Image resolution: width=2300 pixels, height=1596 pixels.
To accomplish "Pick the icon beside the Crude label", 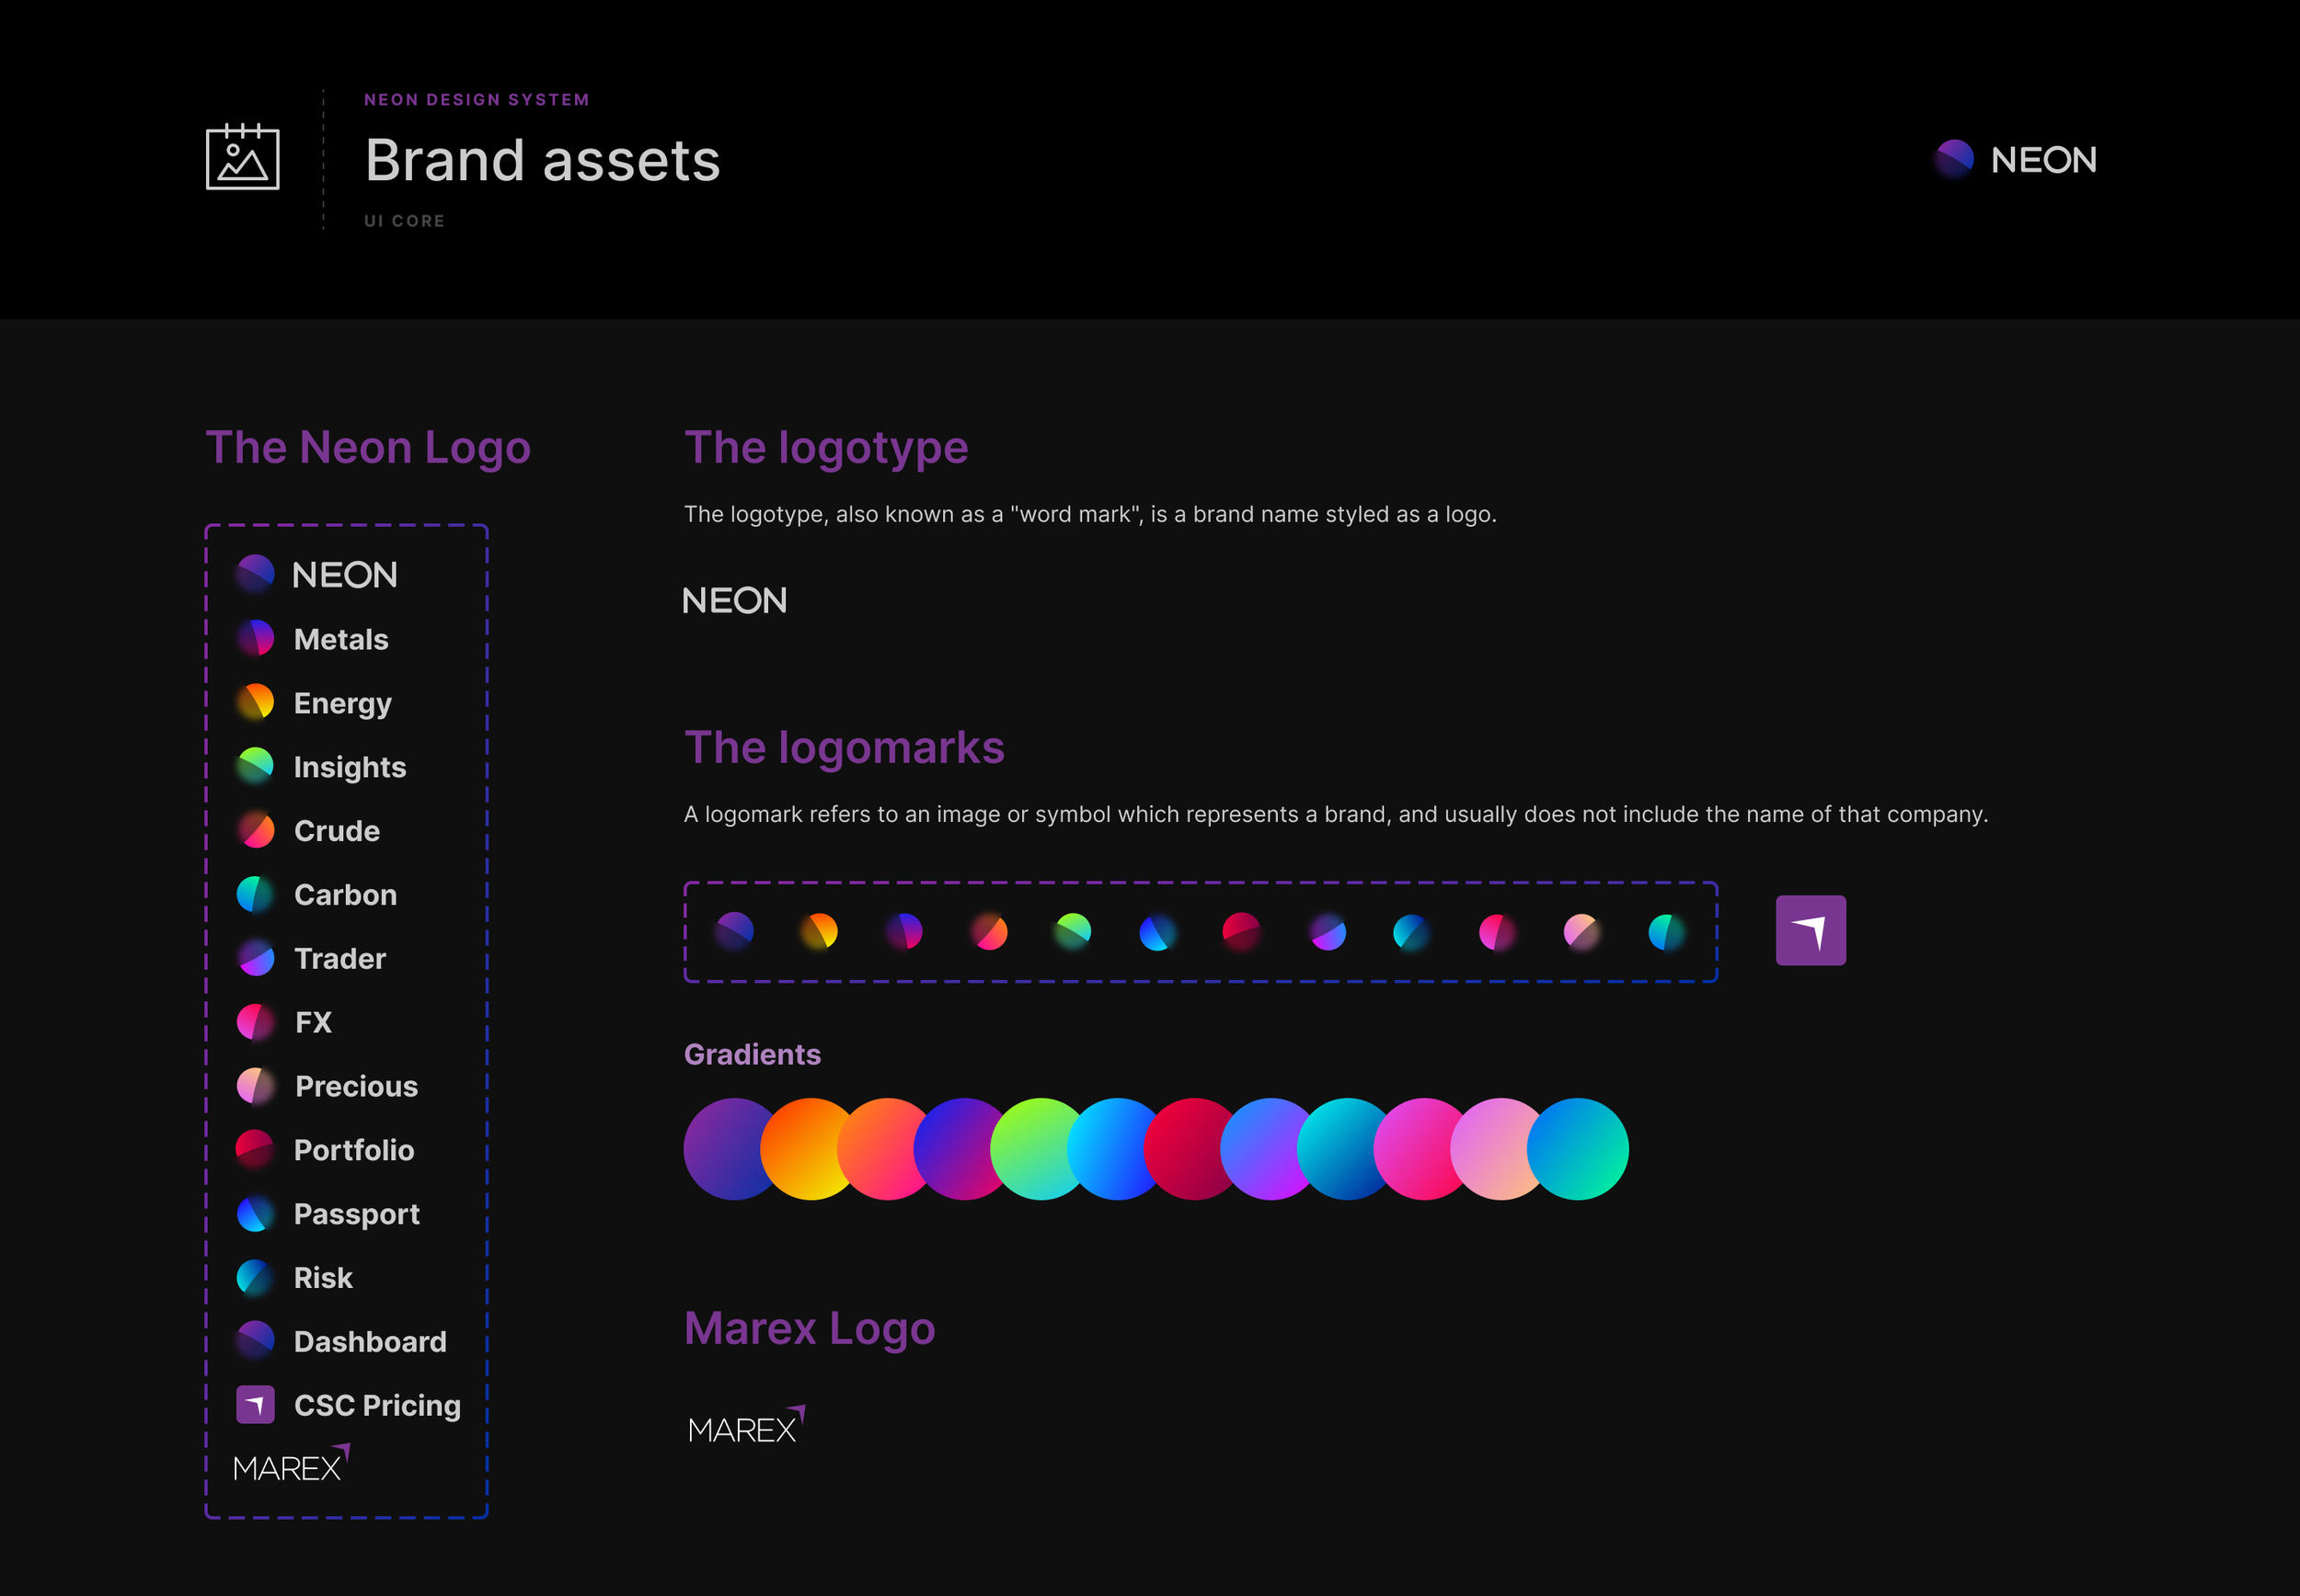I will click(x=255, y=830).
